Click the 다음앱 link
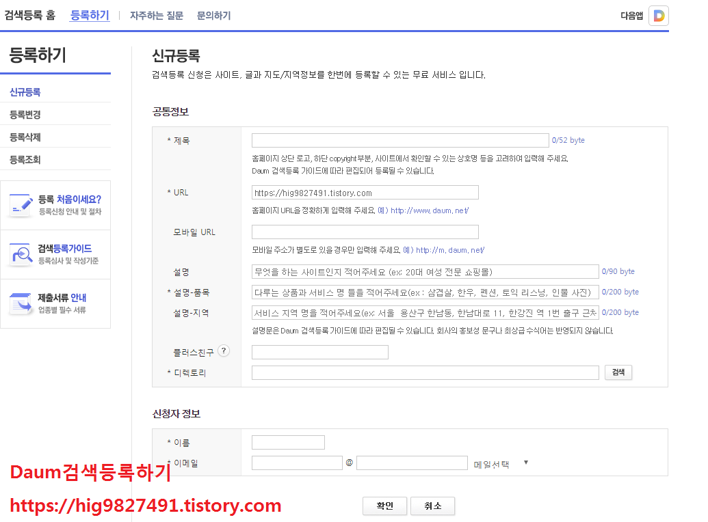The height and width of the screenshot is (522, 708). click(x=631, y=16)
